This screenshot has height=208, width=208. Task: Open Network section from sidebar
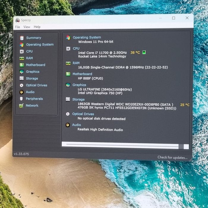point(32,105)
